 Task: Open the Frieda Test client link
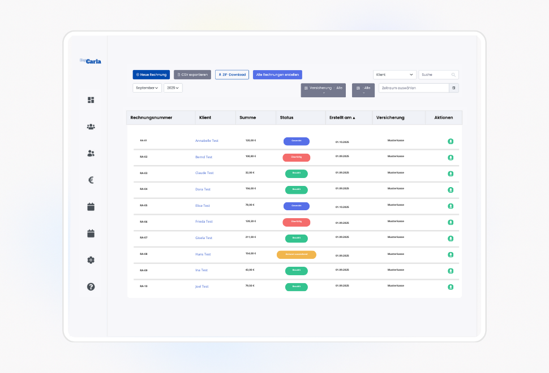204,222
